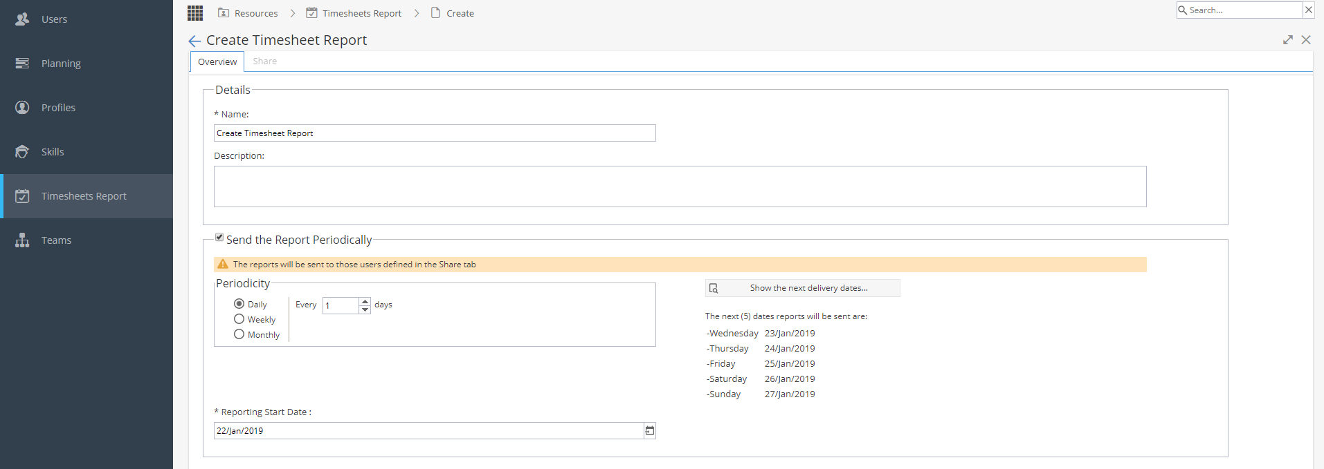The width and height of the screenshot is (1324, 469).
Task: Open the Skills graduation cap icon
Action: click(x=22, y=152)
